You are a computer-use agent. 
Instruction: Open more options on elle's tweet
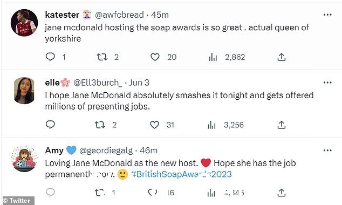(x=327, y=83)
